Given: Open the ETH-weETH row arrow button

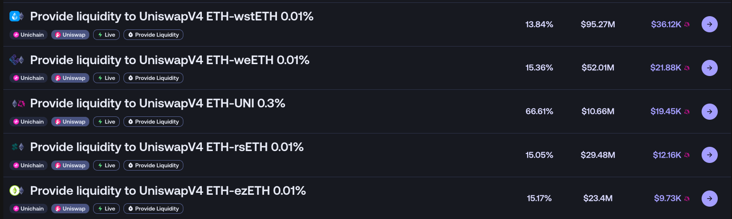Looking at the screenshot, I should (x=709, y=68).
